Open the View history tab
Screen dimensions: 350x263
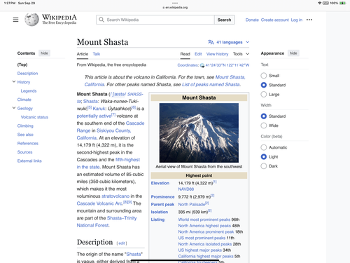coord(217,54)
